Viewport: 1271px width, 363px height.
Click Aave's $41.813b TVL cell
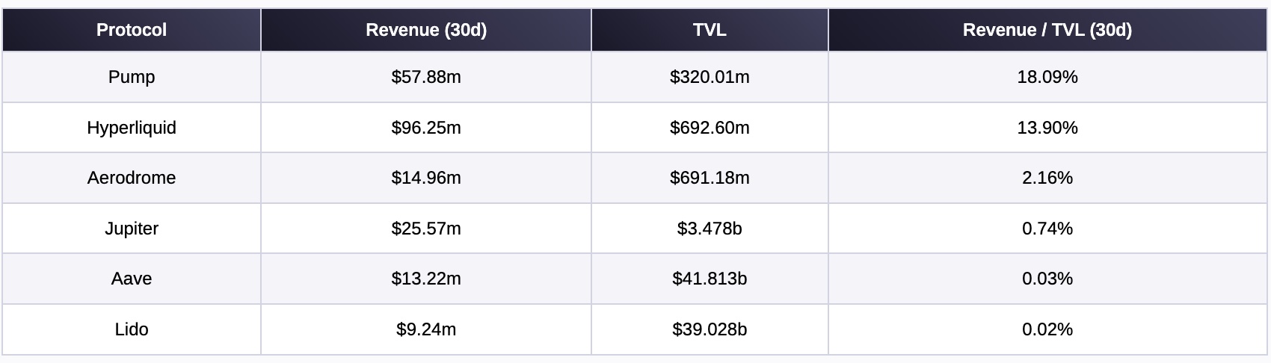[710, 279]
